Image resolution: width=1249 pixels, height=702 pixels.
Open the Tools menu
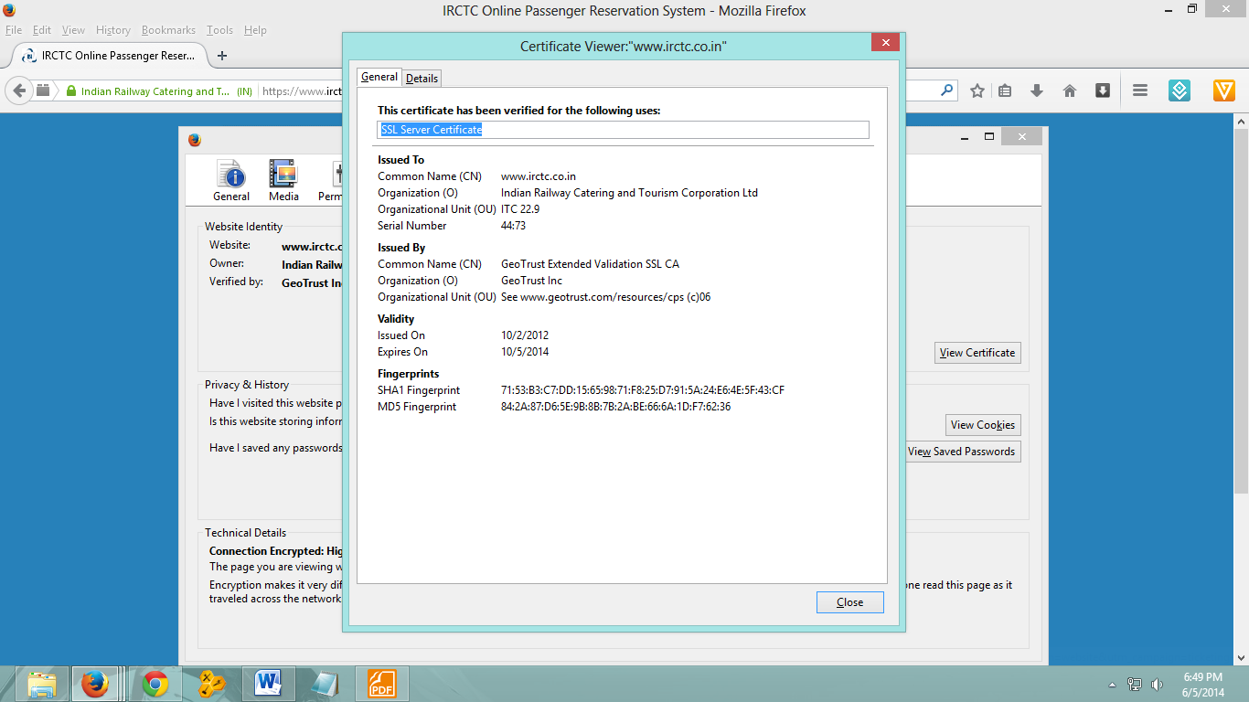pos(219,30)
